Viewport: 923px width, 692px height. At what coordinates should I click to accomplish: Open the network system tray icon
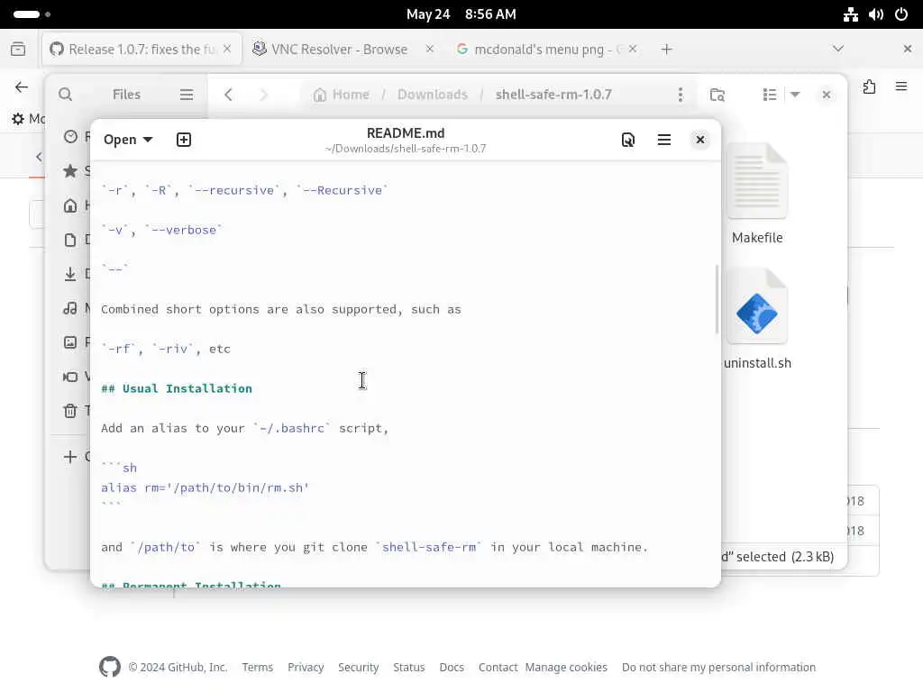click(851, 14)
